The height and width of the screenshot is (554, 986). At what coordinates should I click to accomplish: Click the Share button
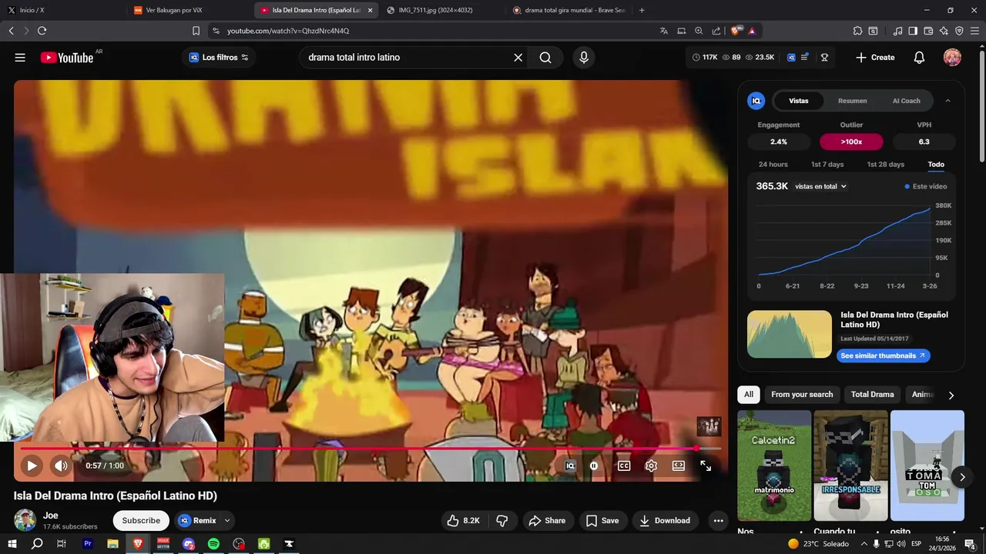point(547,521)
